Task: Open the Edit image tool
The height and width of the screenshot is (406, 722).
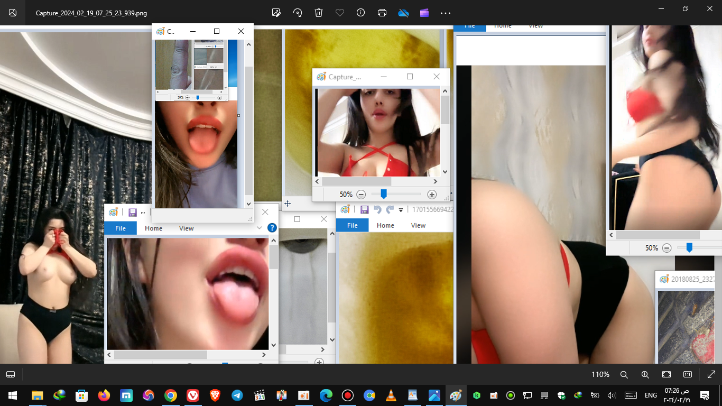Action: coord(276,13)
